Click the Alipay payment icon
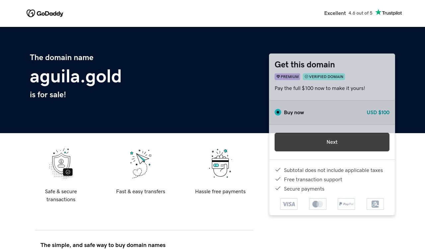Viewport: 425px width, 249px height. click(x=375, y=204)
